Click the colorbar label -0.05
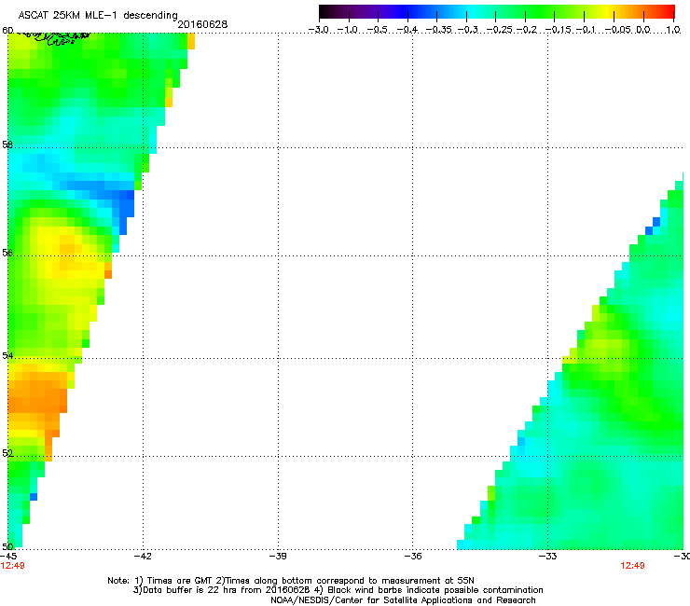The width and height of the screenshot is (690, 606). point(618,30)
